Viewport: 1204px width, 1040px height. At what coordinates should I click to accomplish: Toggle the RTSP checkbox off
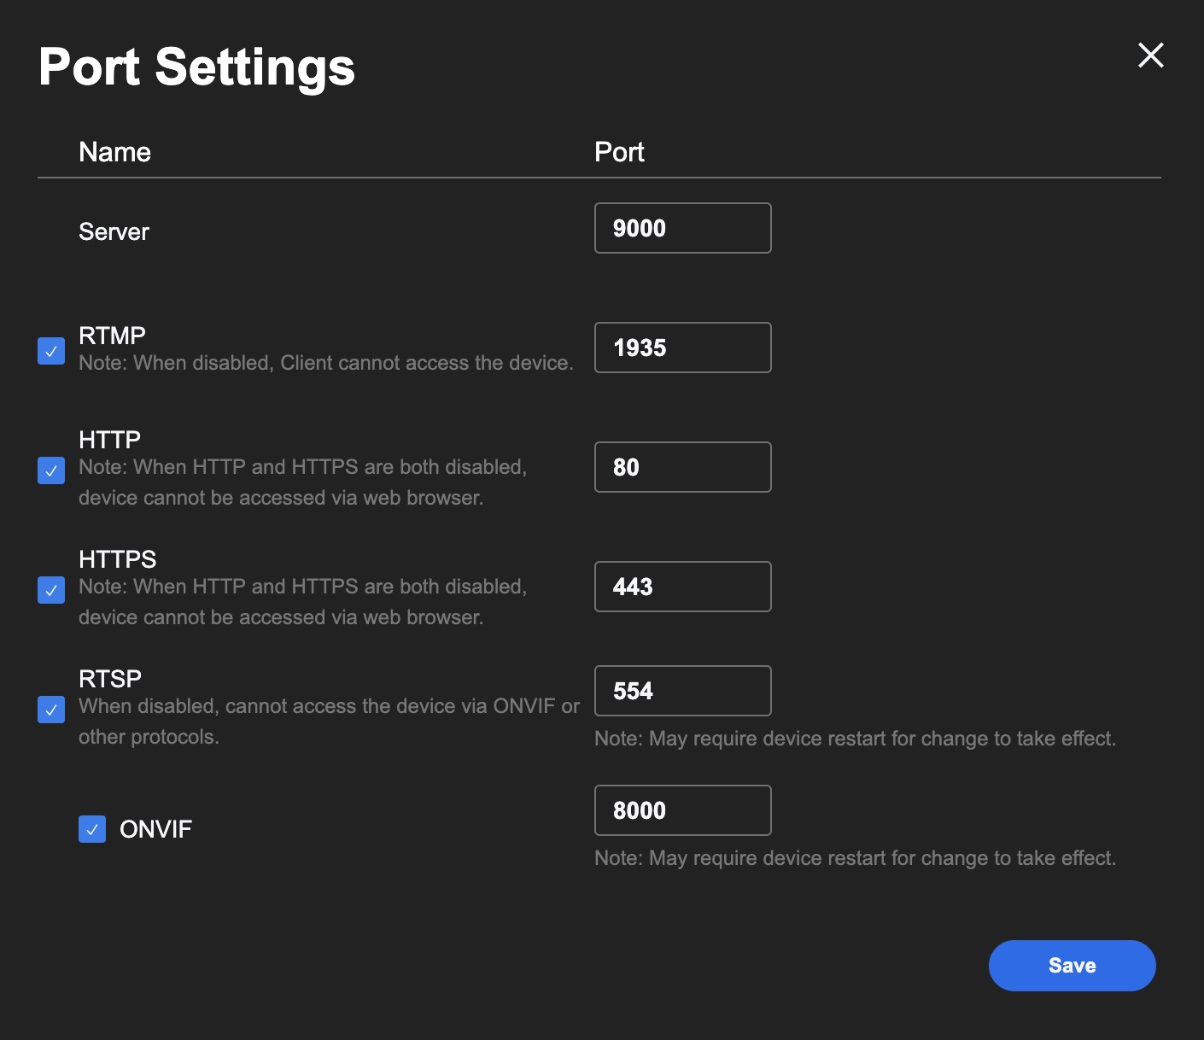click(51, 710)
